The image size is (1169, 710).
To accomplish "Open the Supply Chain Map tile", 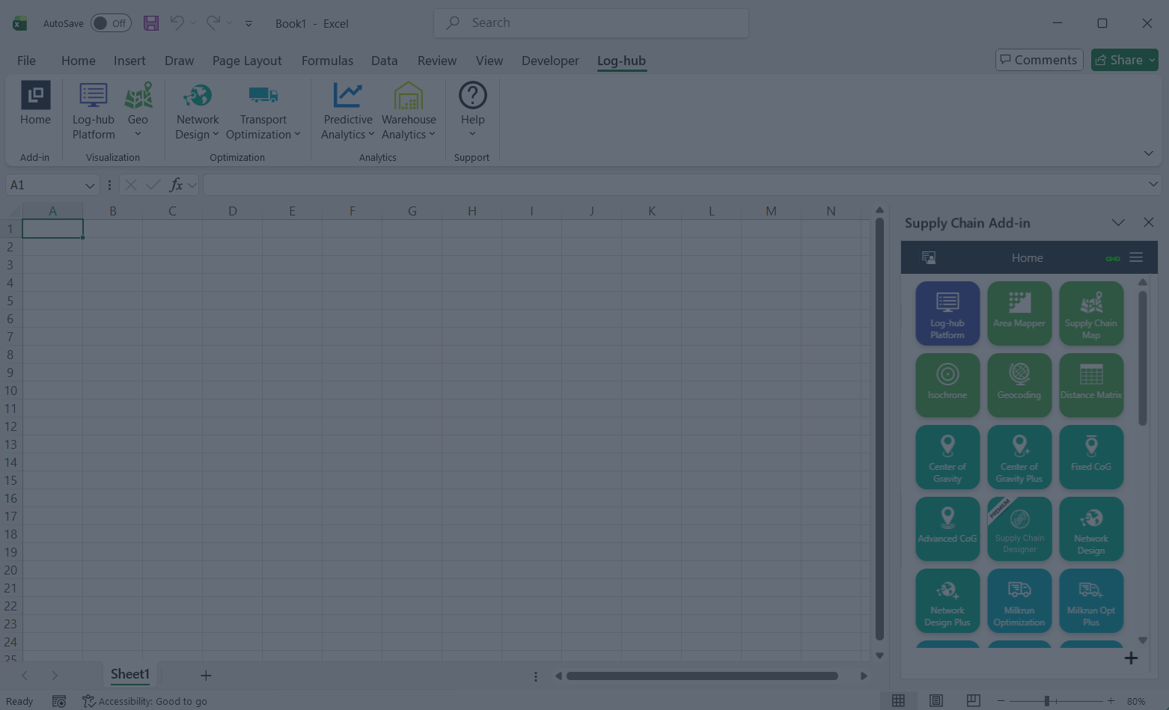I will pos(1091,313).
